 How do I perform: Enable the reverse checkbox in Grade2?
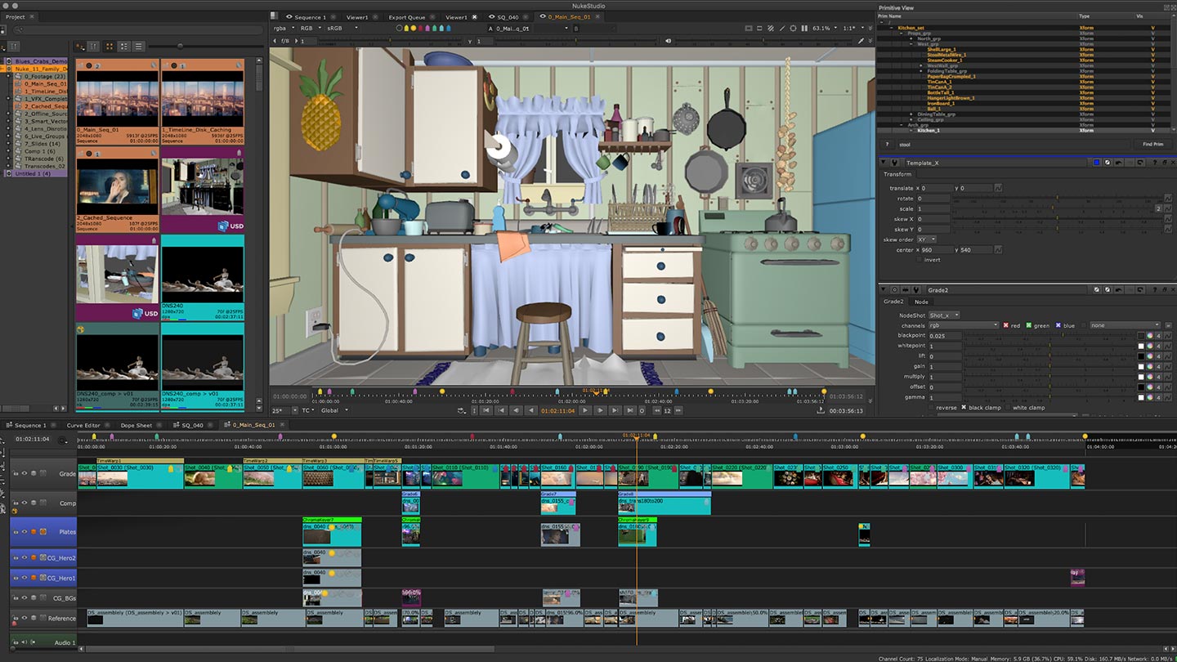(x=931, y=407)
